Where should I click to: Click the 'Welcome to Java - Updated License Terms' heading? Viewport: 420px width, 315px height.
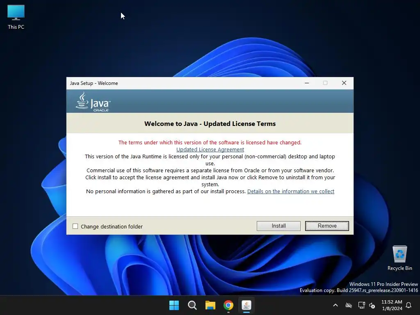(x=210, y=123)
